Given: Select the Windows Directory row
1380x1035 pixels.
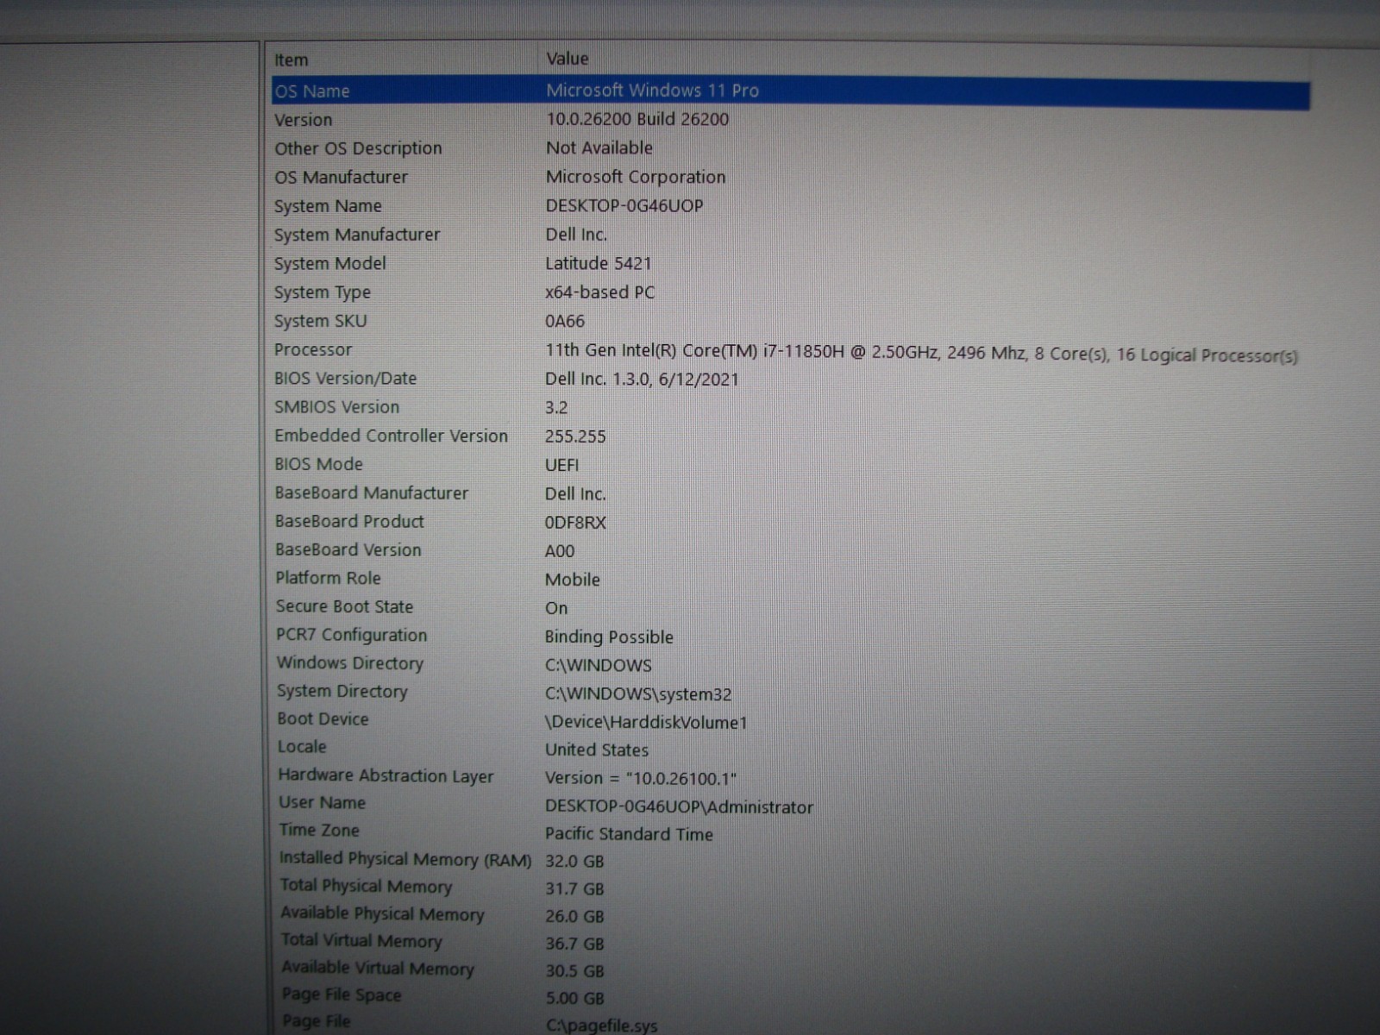Looking at the screenshot, I should [x=350, y=663].
